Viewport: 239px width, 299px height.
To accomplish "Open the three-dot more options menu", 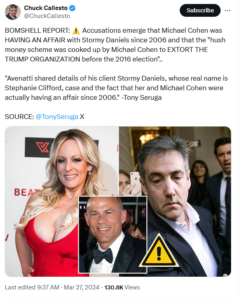I will coord(227,10).
